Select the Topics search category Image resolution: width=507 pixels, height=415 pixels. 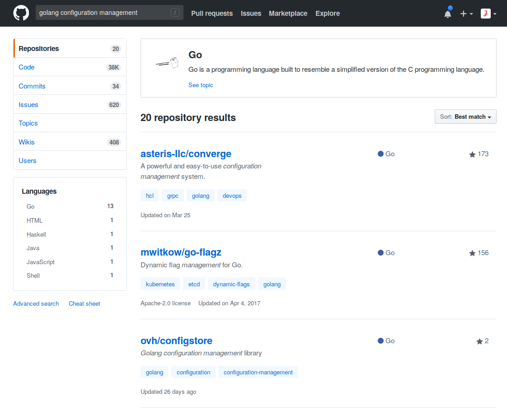(70, 123)
